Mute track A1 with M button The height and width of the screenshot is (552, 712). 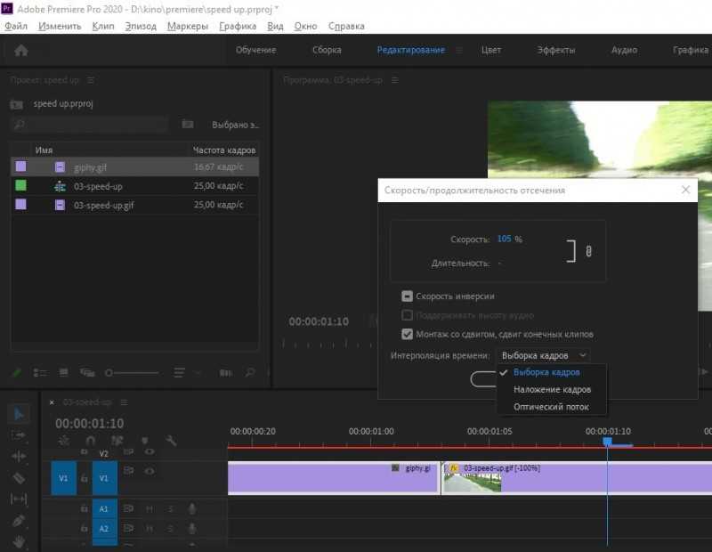[150, 509]
